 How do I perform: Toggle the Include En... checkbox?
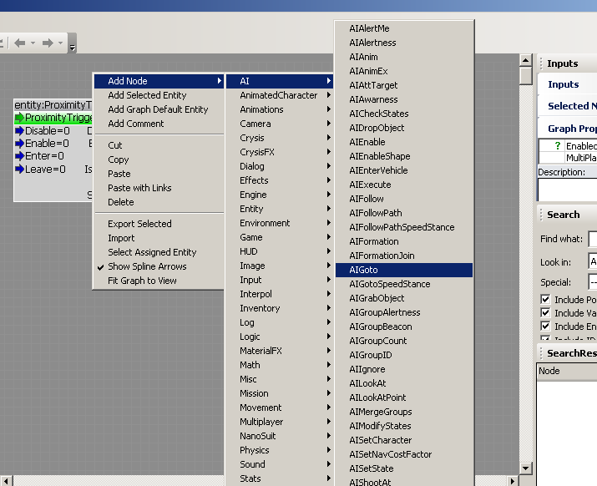click(545, 326)
